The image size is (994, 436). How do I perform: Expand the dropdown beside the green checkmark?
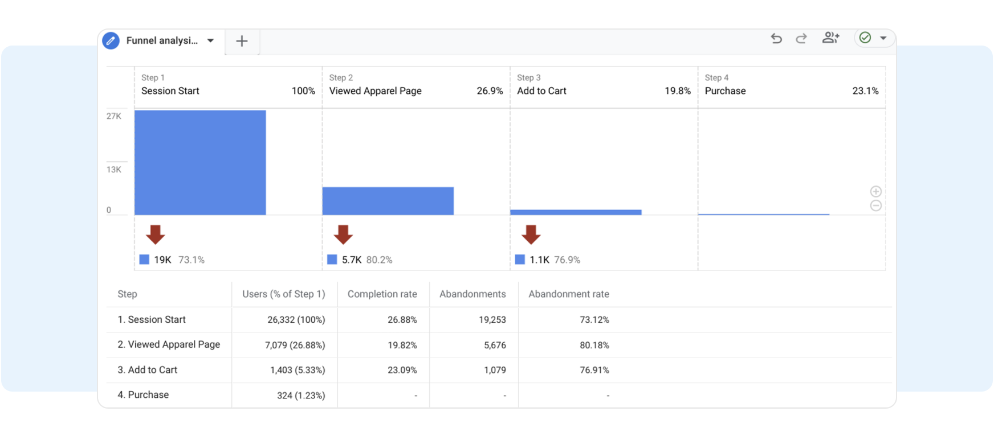point(883,38)
